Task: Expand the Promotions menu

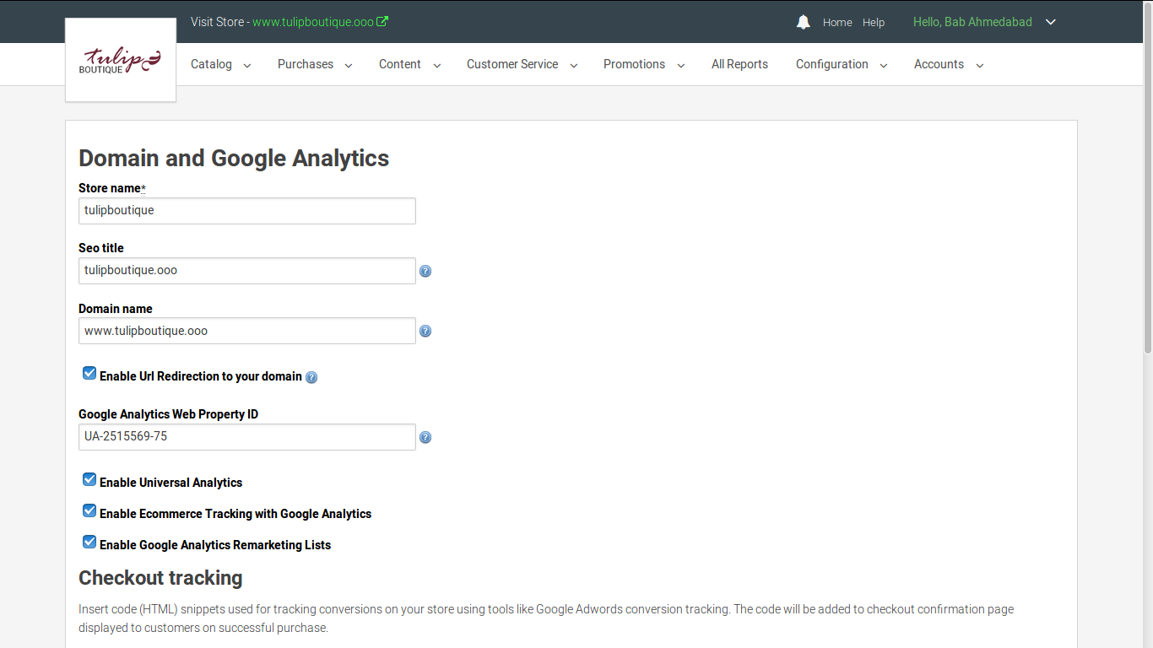Action: coord(644,64)
